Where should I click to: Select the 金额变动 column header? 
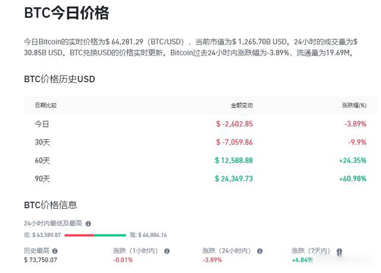(x=242, y=105)
